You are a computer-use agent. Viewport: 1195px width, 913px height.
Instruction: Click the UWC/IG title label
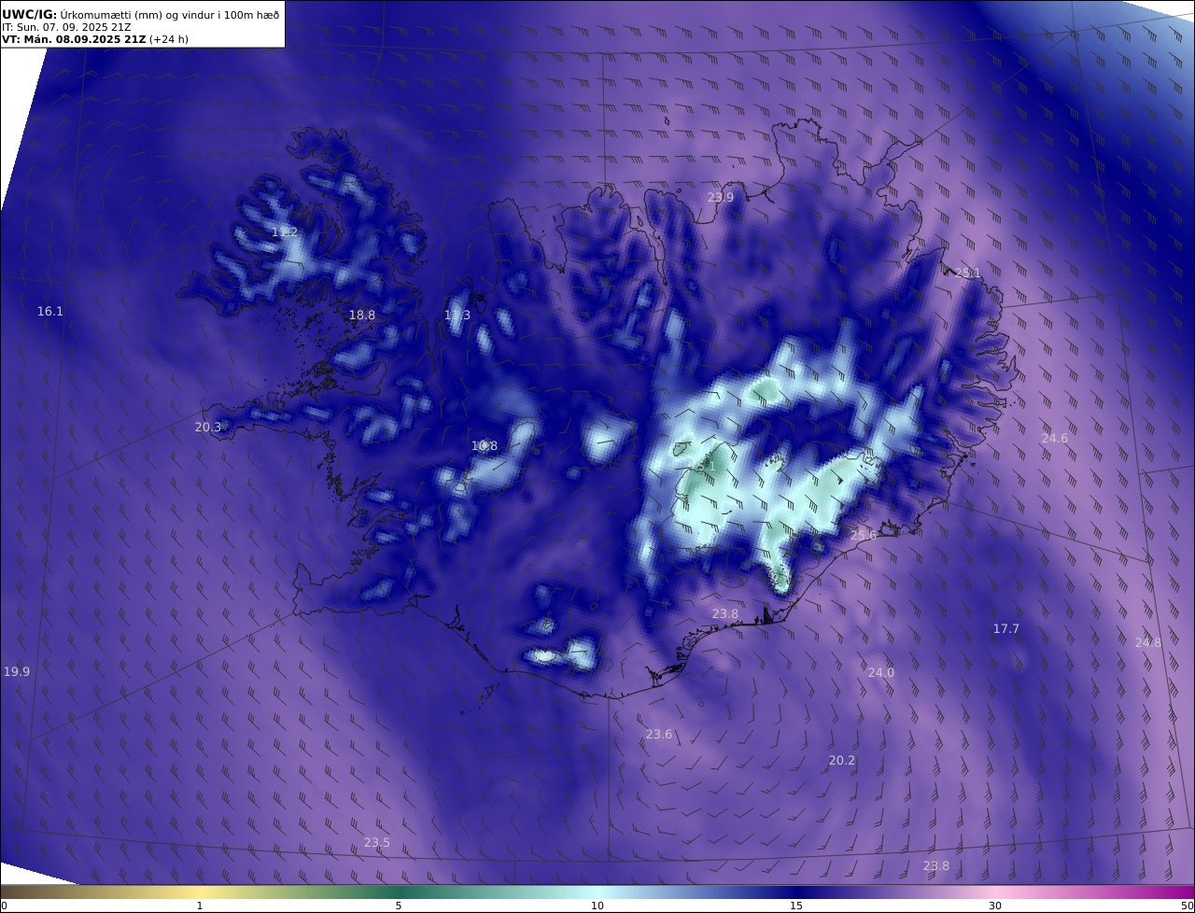coord(29,14)
